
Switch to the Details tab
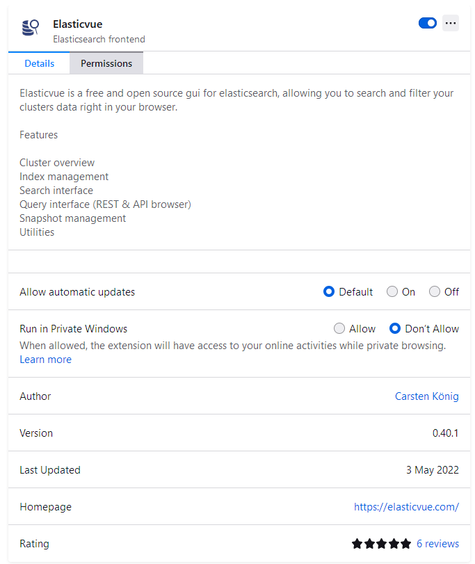[x=40, y=63]
